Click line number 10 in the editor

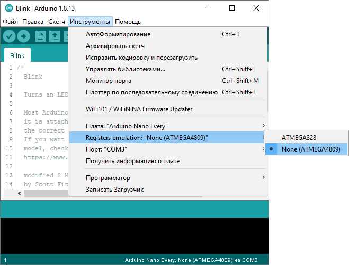click(9, 148)
